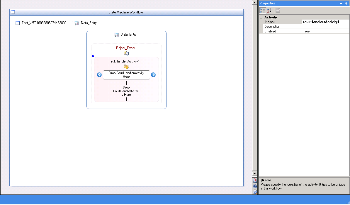
Task: Show next fault handler with right arrow
Action: [x=153, y=75]
